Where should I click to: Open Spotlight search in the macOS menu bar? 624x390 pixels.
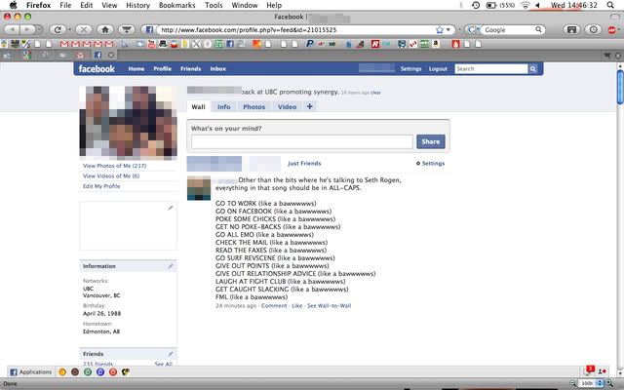coord(610,5)
